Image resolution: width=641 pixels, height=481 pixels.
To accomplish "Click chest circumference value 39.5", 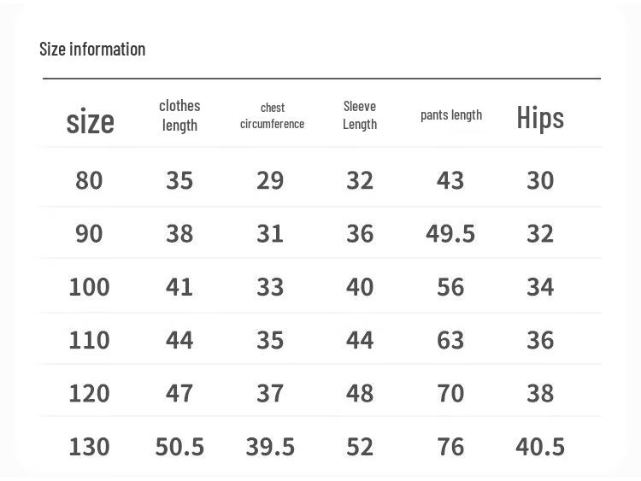I will click(x=270, y=446).
